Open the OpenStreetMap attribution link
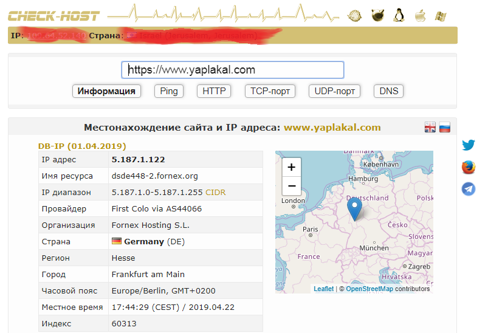 [x=369, y=289]
